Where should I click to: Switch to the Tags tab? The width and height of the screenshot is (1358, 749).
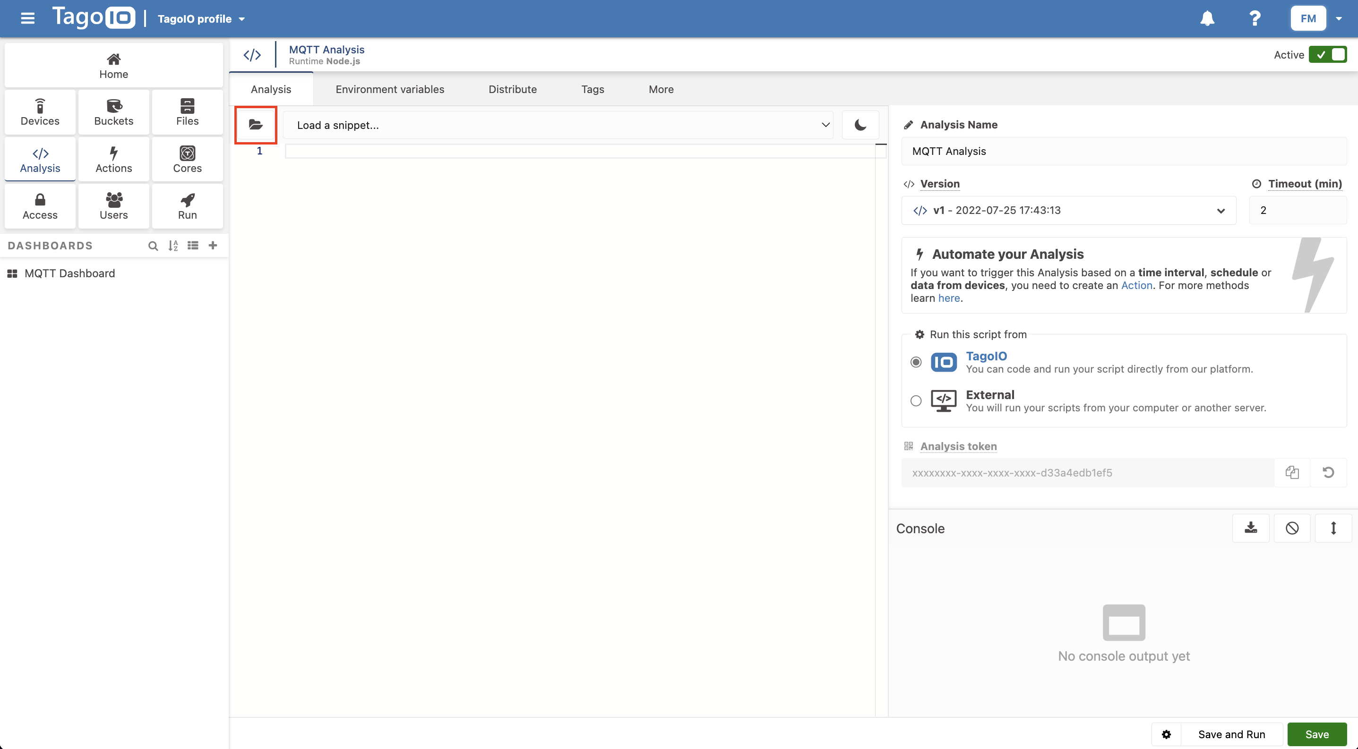pos(593,89)
